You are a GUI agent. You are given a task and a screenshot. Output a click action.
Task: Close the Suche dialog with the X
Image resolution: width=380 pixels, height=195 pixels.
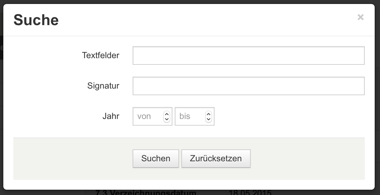360,17
